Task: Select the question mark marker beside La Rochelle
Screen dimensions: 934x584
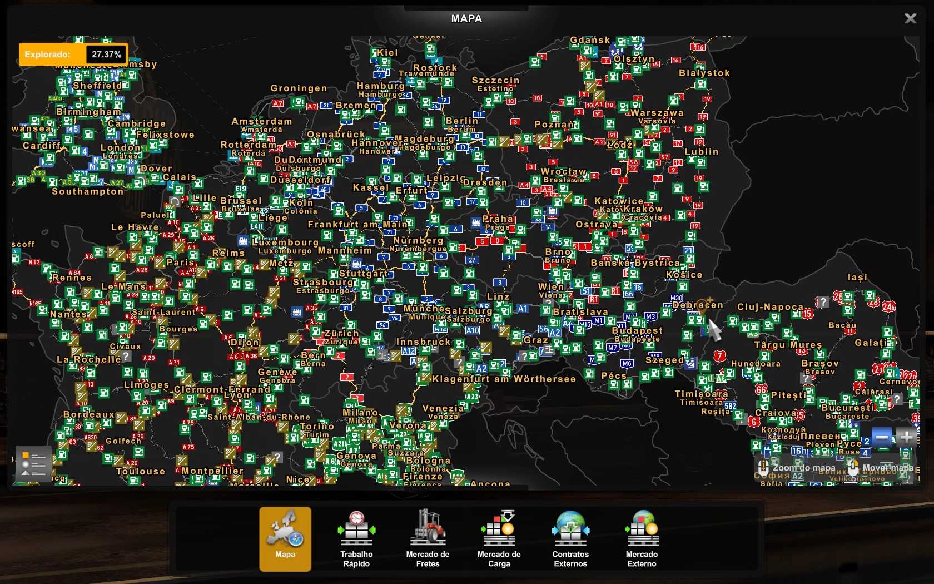Action: 126,356
